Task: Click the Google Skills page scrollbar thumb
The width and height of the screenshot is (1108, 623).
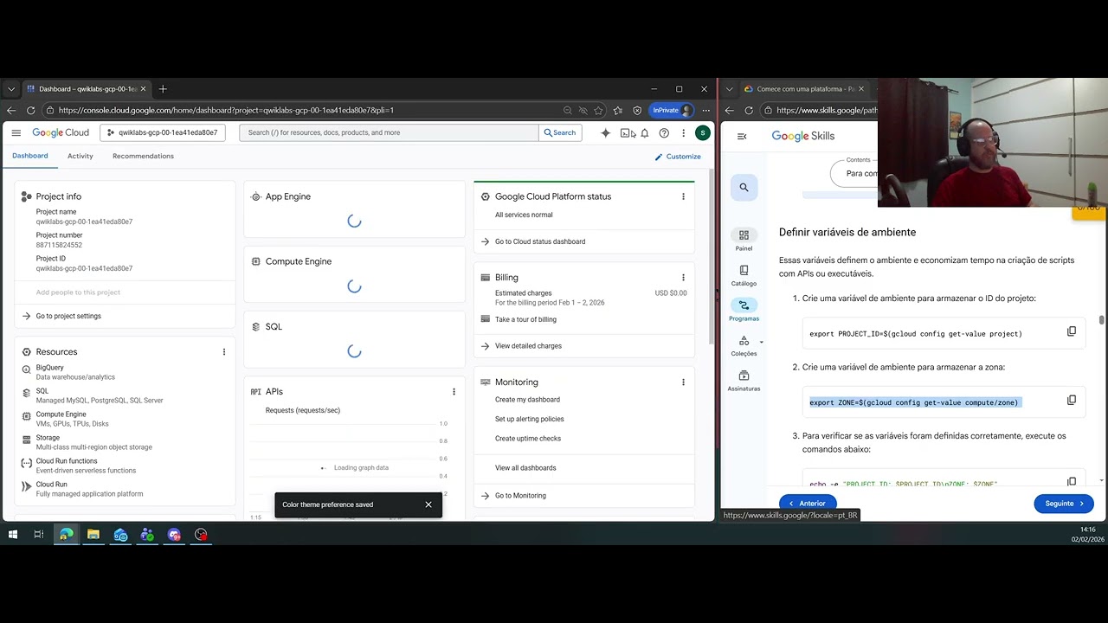Action: point(1101,320)
